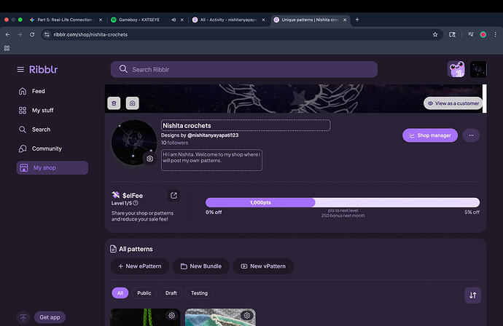Go to the Ribblr logo home
The height and width of the screenshot is (326, 503).
[x=43, y=69]
